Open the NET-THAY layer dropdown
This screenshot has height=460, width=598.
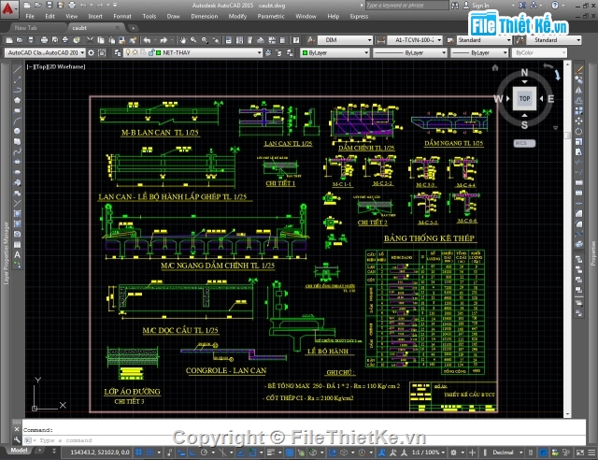coord(193,52)
